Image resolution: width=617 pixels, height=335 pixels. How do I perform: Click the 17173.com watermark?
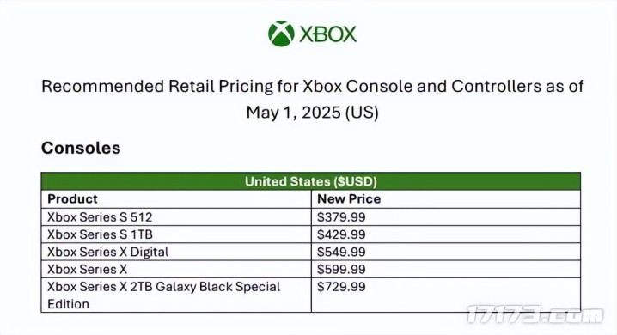point(535,315)
